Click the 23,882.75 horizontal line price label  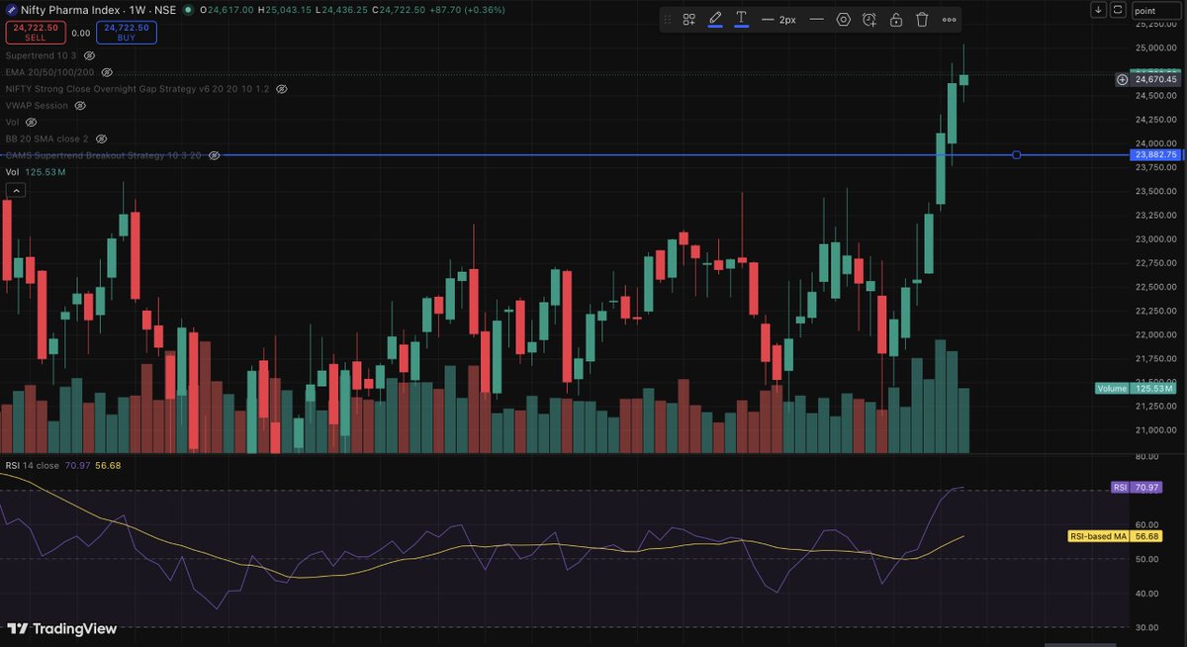[x=1156, y=155]
